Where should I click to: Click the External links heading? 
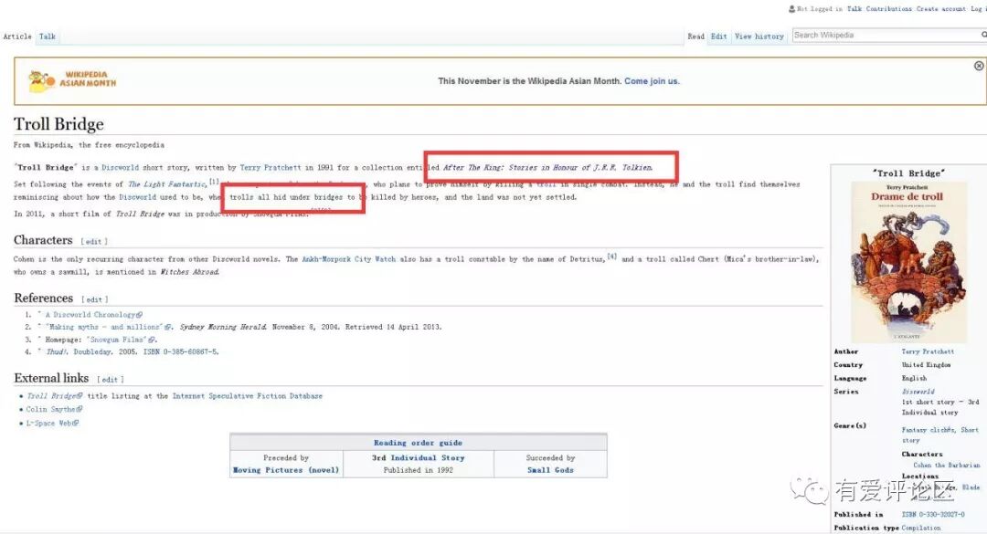click(51, 378)
